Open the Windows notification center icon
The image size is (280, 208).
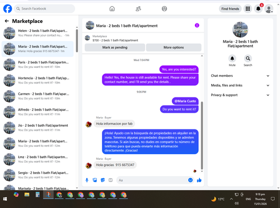click(x=273, y=199)
